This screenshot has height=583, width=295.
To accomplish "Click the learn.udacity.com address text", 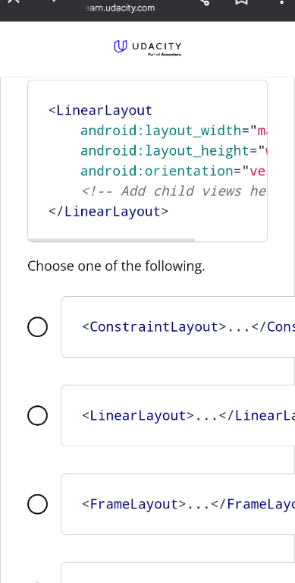I will click(120, 8).
